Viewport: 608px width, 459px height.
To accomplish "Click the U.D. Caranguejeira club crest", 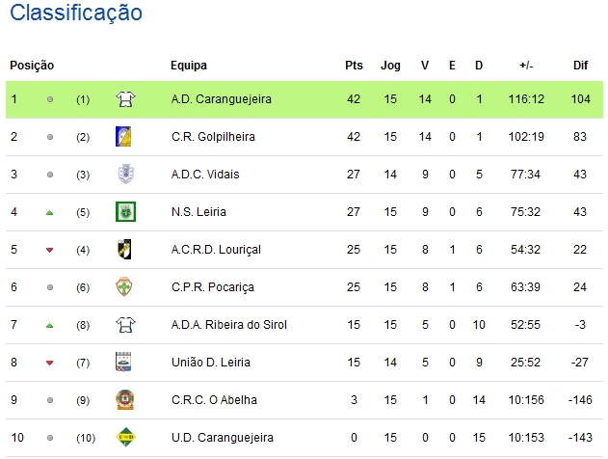I will point(124,437).
